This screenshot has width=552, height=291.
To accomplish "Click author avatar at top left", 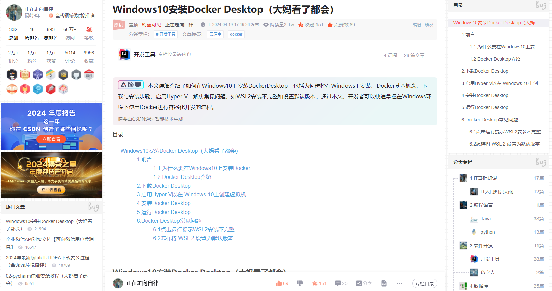I will click(14, 12).
